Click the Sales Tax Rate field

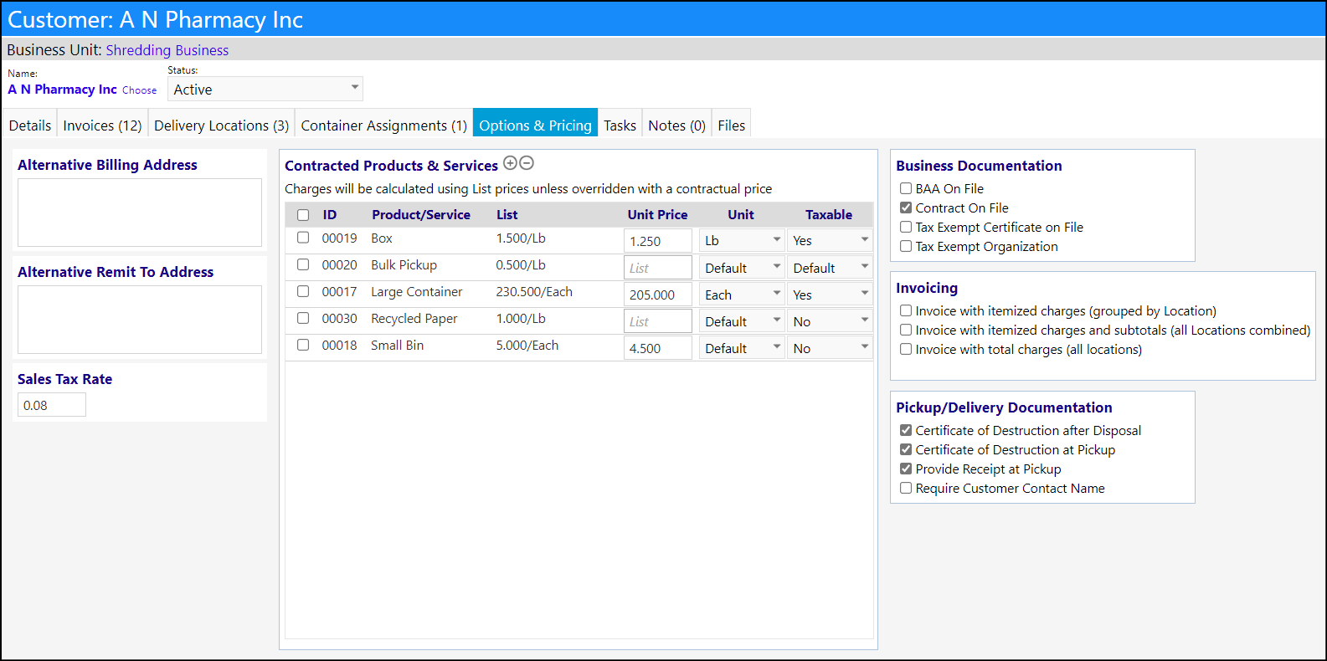52,405
